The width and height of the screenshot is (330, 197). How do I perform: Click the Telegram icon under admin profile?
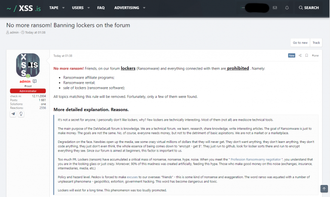tap(13, 114)
